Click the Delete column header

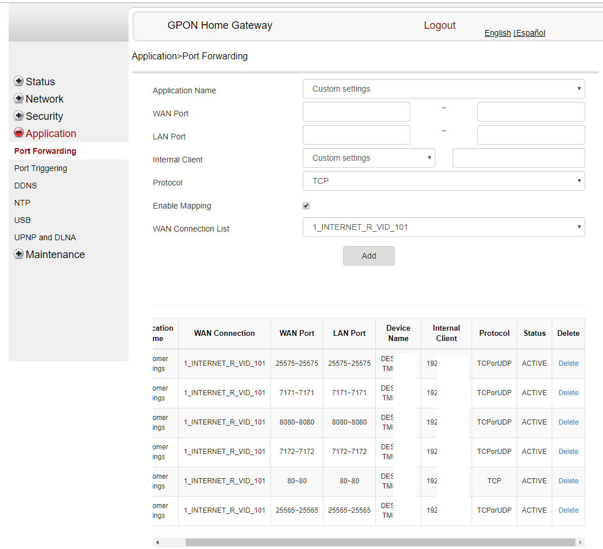(x=568, y=334)
